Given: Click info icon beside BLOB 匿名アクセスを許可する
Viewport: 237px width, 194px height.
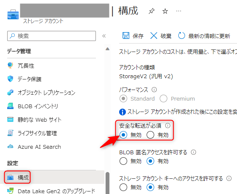Looking at the screenshot, I should 193,152.
